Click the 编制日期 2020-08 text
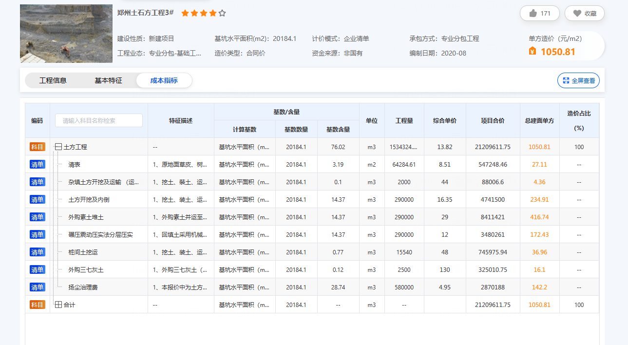This screenshot has height=345, width=628. (x=438, y=53)
